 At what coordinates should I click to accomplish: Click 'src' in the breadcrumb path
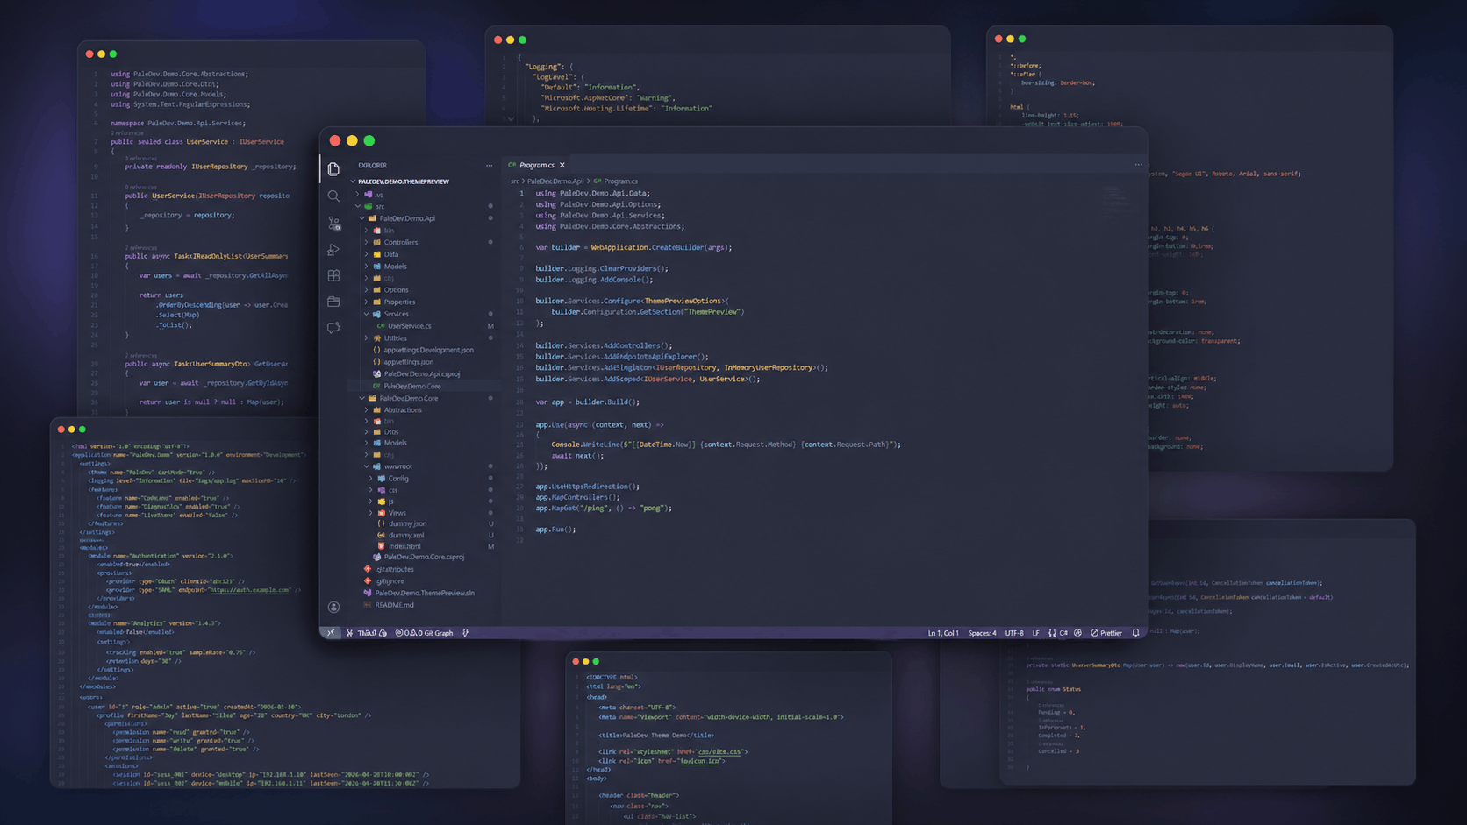click(515, 181)
